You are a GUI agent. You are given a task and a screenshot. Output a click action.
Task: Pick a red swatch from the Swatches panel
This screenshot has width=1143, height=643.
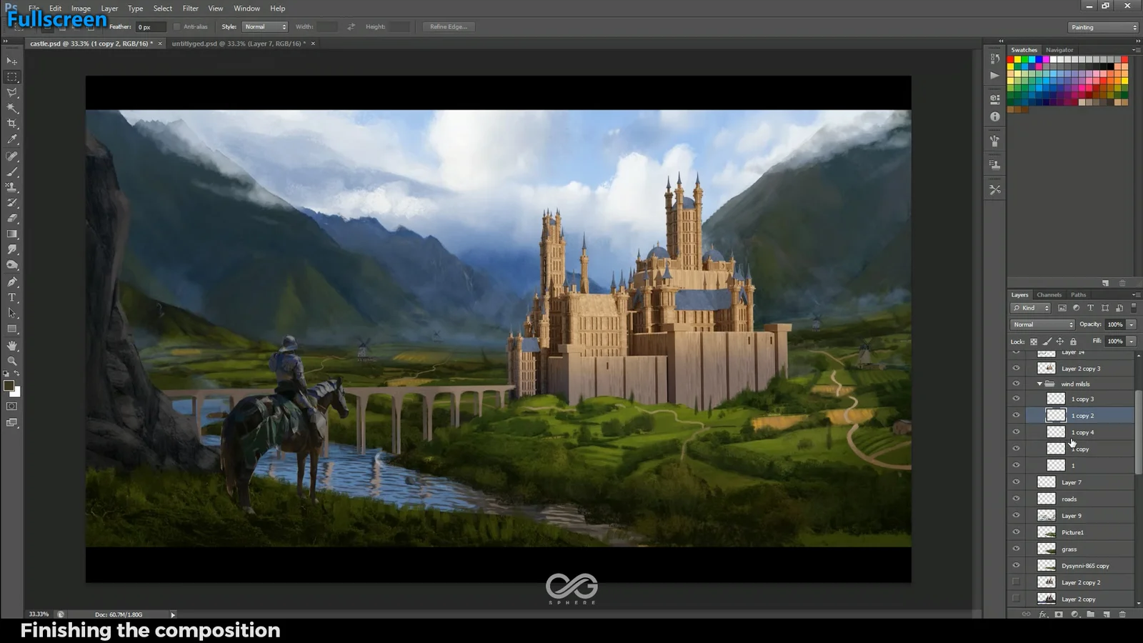tap(1010, 61)
